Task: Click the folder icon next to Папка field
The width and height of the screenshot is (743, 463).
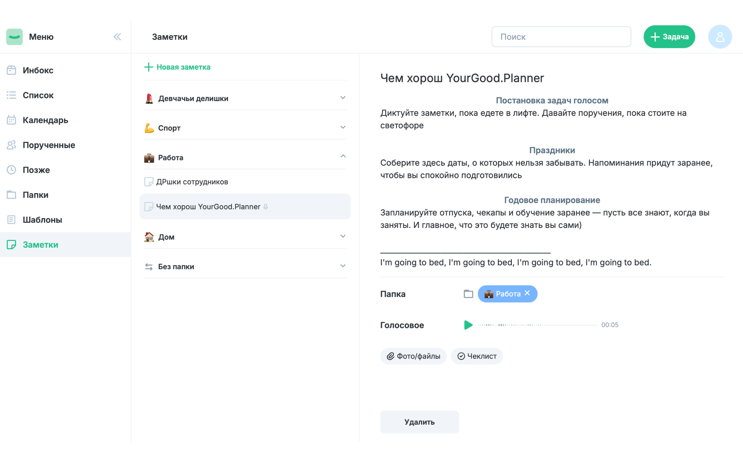Action: coord(468,293)
